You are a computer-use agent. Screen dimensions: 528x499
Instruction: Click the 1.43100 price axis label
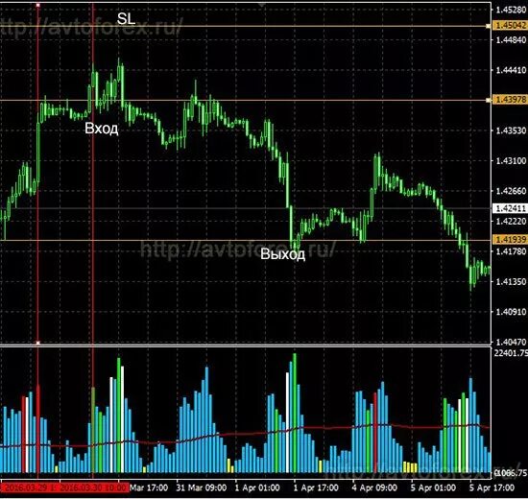(511, 160)
